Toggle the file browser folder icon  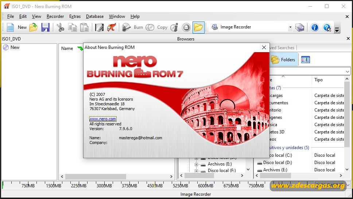[198, 27]
